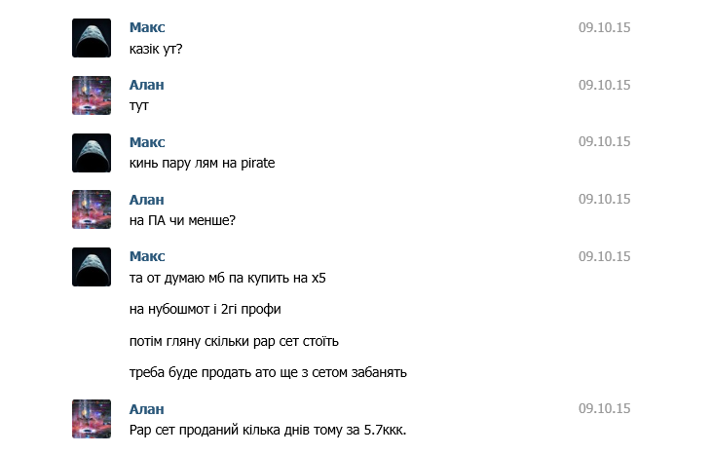Open the Макс name link above "казік ут?"

click(147, 28)
